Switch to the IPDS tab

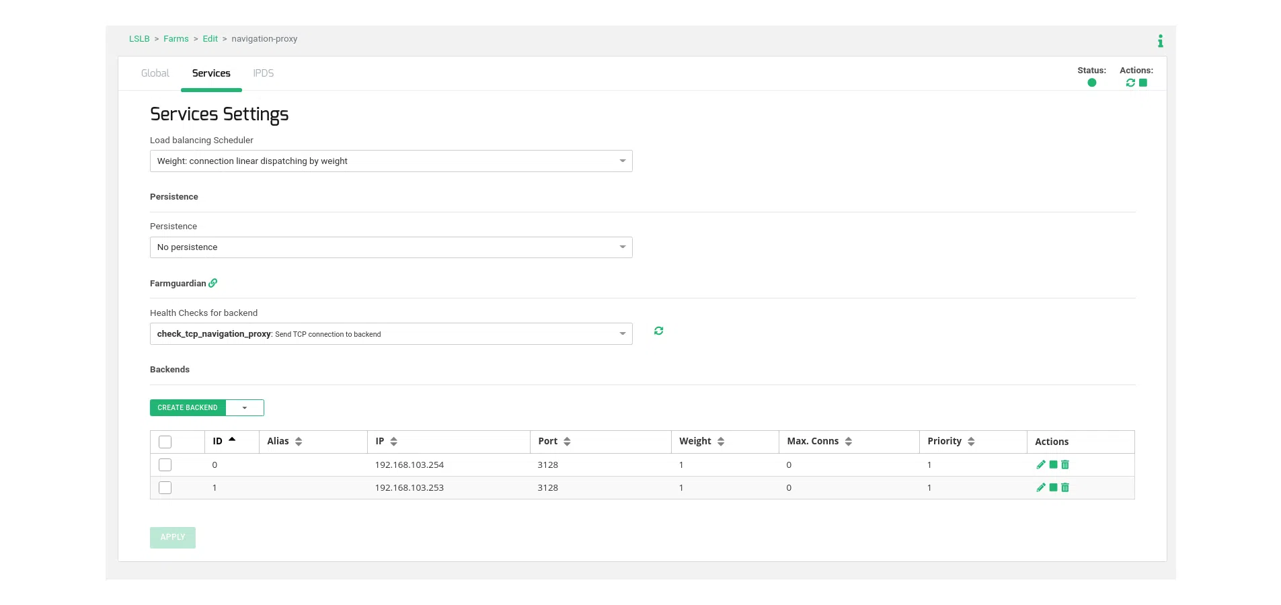(263, 73)
